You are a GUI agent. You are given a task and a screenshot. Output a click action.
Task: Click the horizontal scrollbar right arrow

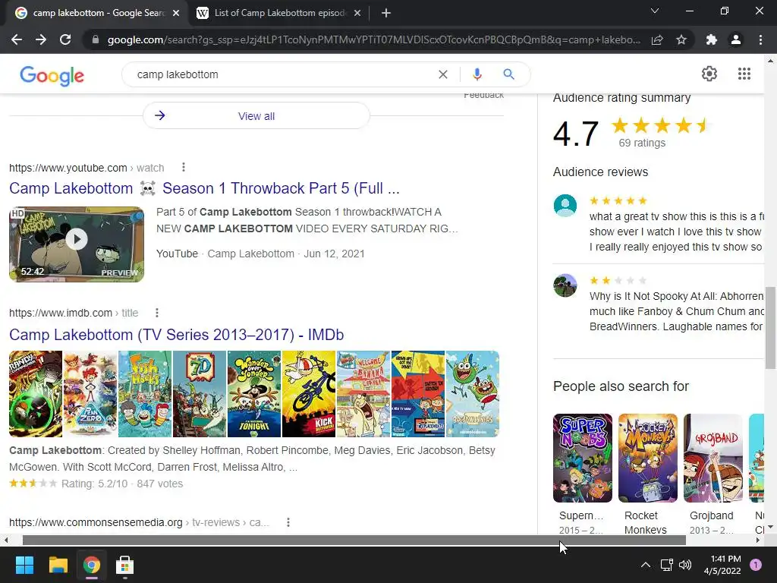click(x=758, y=540)
